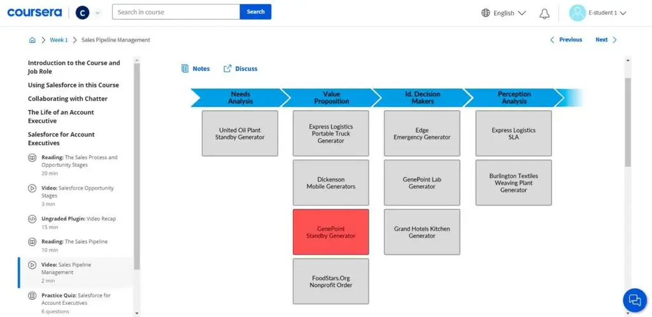Click the sidebar scrollbar thumb
Viewport: 652px width, 317px height.
pos(137,166)
